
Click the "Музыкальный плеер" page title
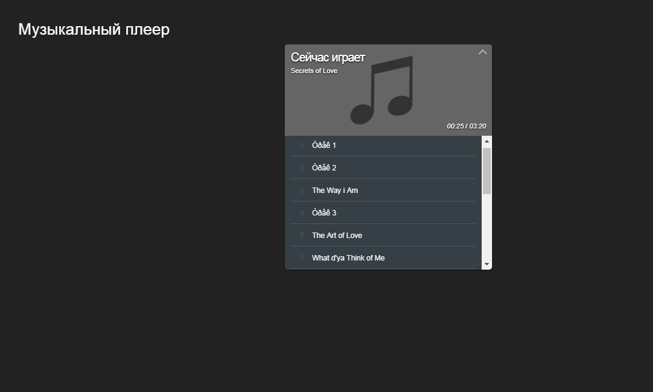coord(94,29)
